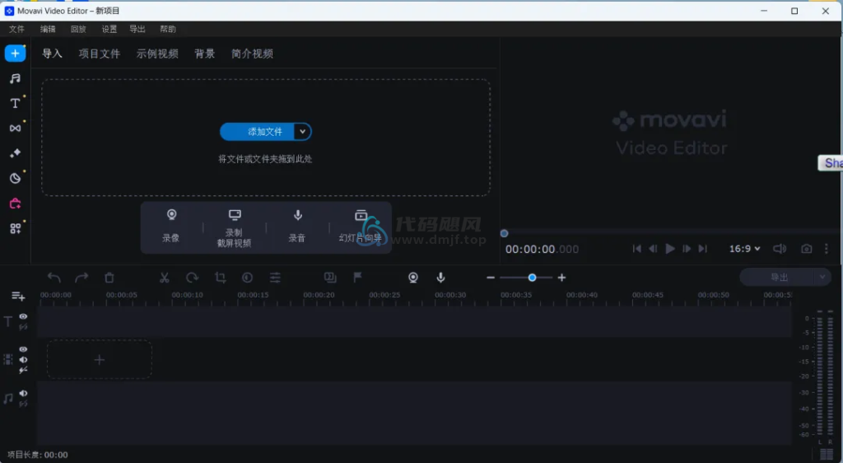The width and height of the screenshot is (843, 463).
Task: Mute the audio track speaker
Action: 23,393
